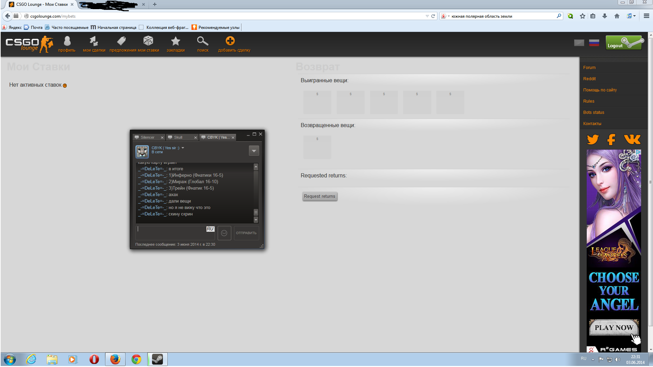The width and height of the screenshot is (653, 367).
Task: Open the Twitter icon in sidebar
Action: 593,139
